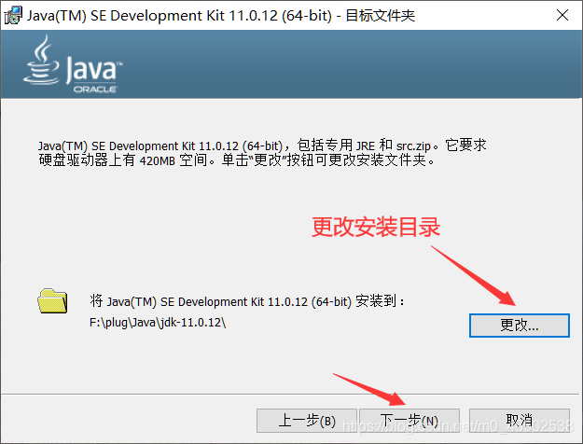Click the title text 目标文件夹

[380, 16]
